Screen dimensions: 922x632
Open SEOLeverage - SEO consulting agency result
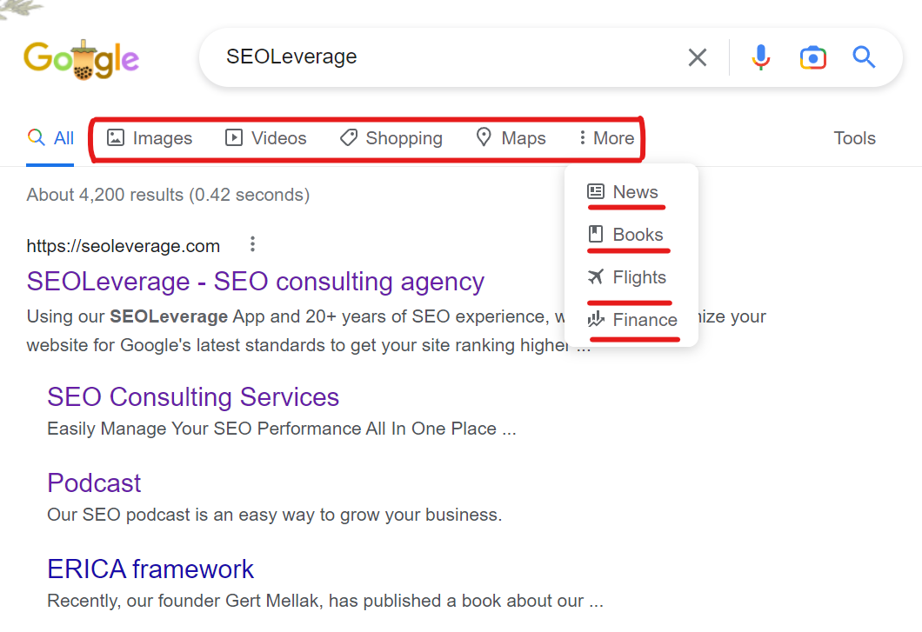click(255, 282)
